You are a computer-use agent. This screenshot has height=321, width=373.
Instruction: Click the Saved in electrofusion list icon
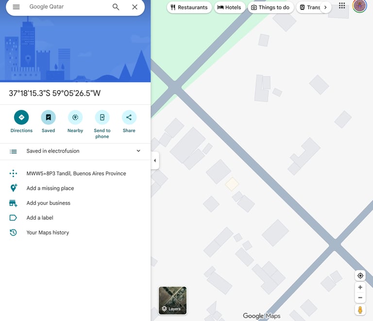(x=13, y=151)
